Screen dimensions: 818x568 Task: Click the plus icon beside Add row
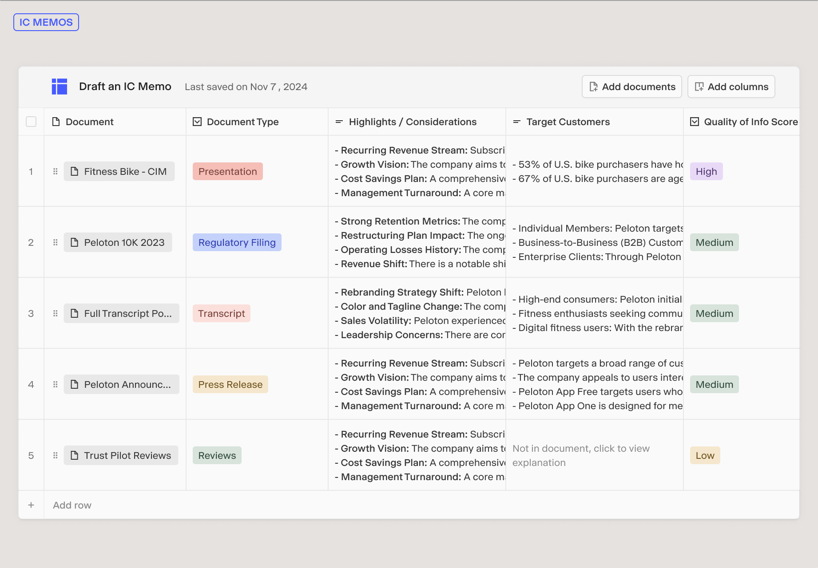coord(31,505)
